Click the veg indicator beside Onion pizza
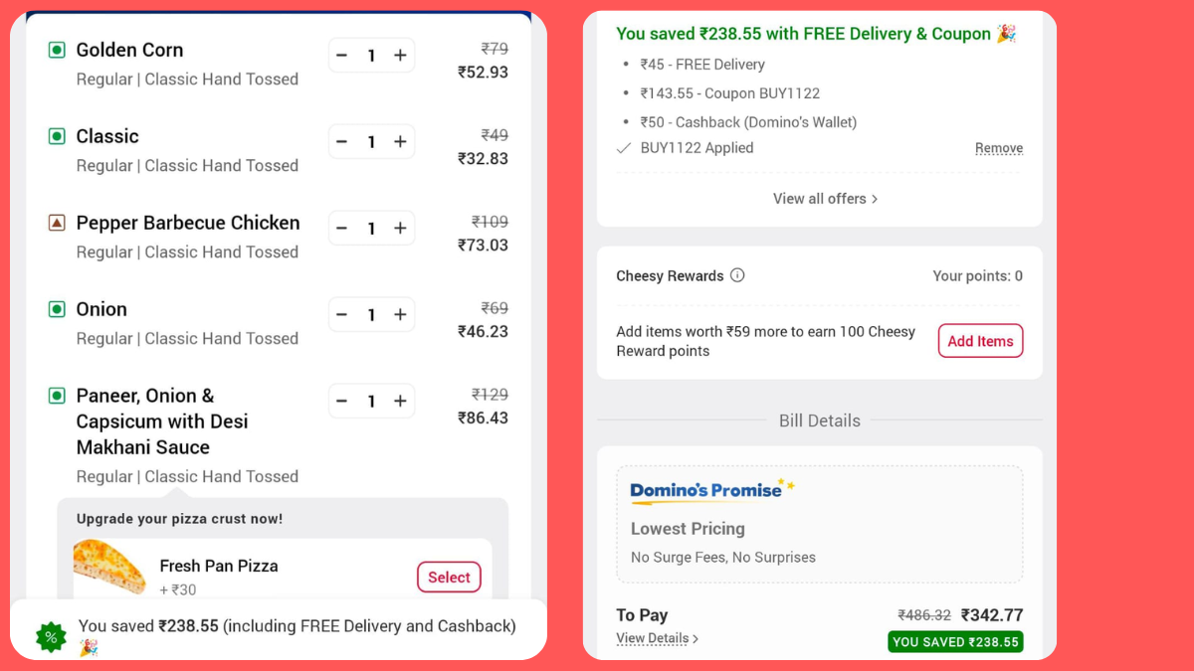This screenshot has height=671, width=1194. pos(55,309)
